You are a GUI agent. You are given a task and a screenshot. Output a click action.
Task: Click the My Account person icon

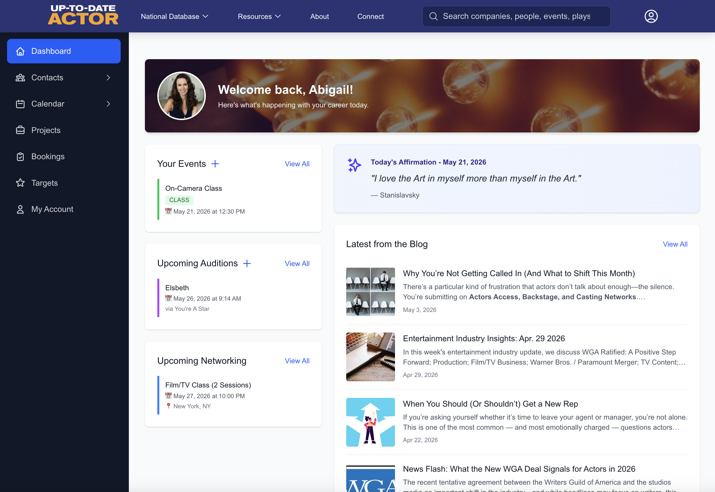pos(20,209)
